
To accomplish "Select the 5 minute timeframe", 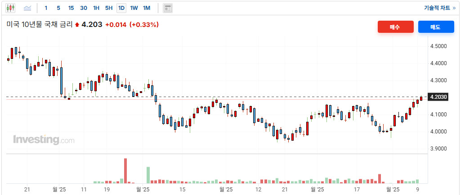I will coord(58,8).
